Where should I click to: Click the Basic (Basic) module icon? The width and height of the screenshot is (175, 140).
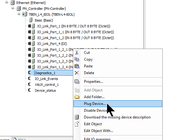(x=31, y=20)
